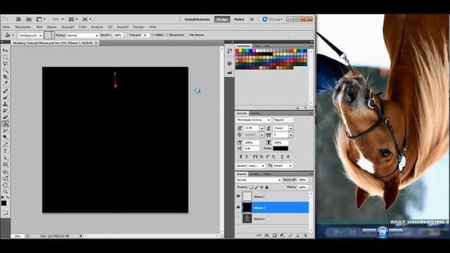Open the Modus blend mode dropdown
Image resolution: width=450 pixels, height=253 pixels.
click(x=83, y=35)
